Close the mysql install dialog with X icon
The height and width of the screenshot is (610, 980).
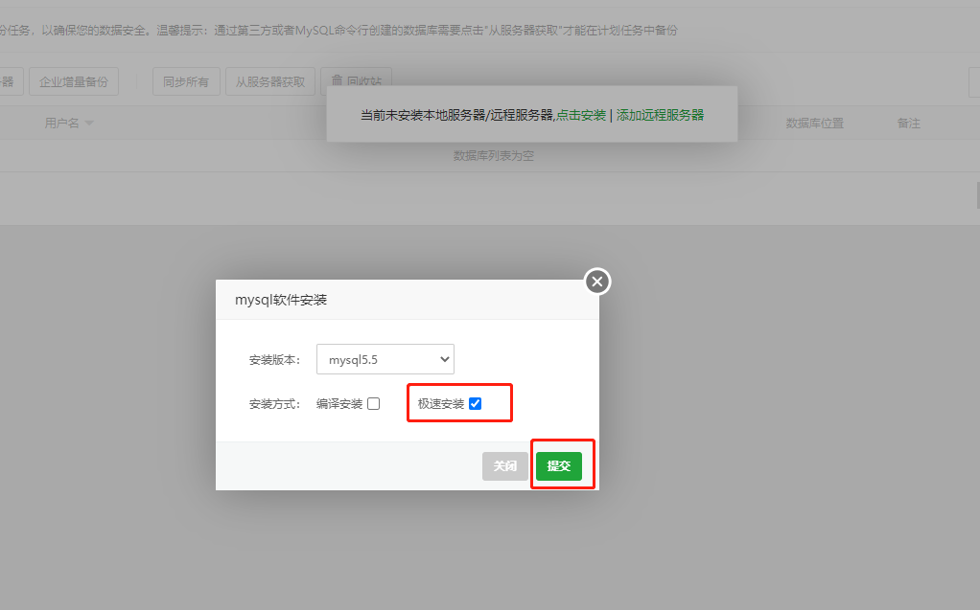coord(597,282)
